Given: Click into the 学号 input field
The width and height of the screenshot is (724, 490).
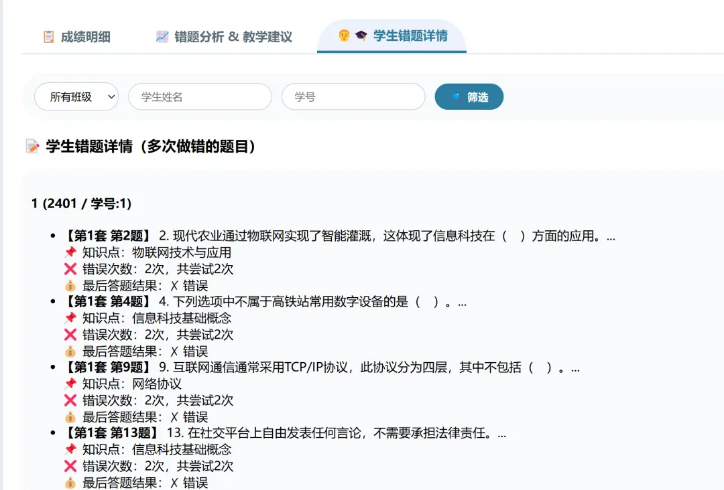Looking at the screenshot, I should (x=353, y=96).
